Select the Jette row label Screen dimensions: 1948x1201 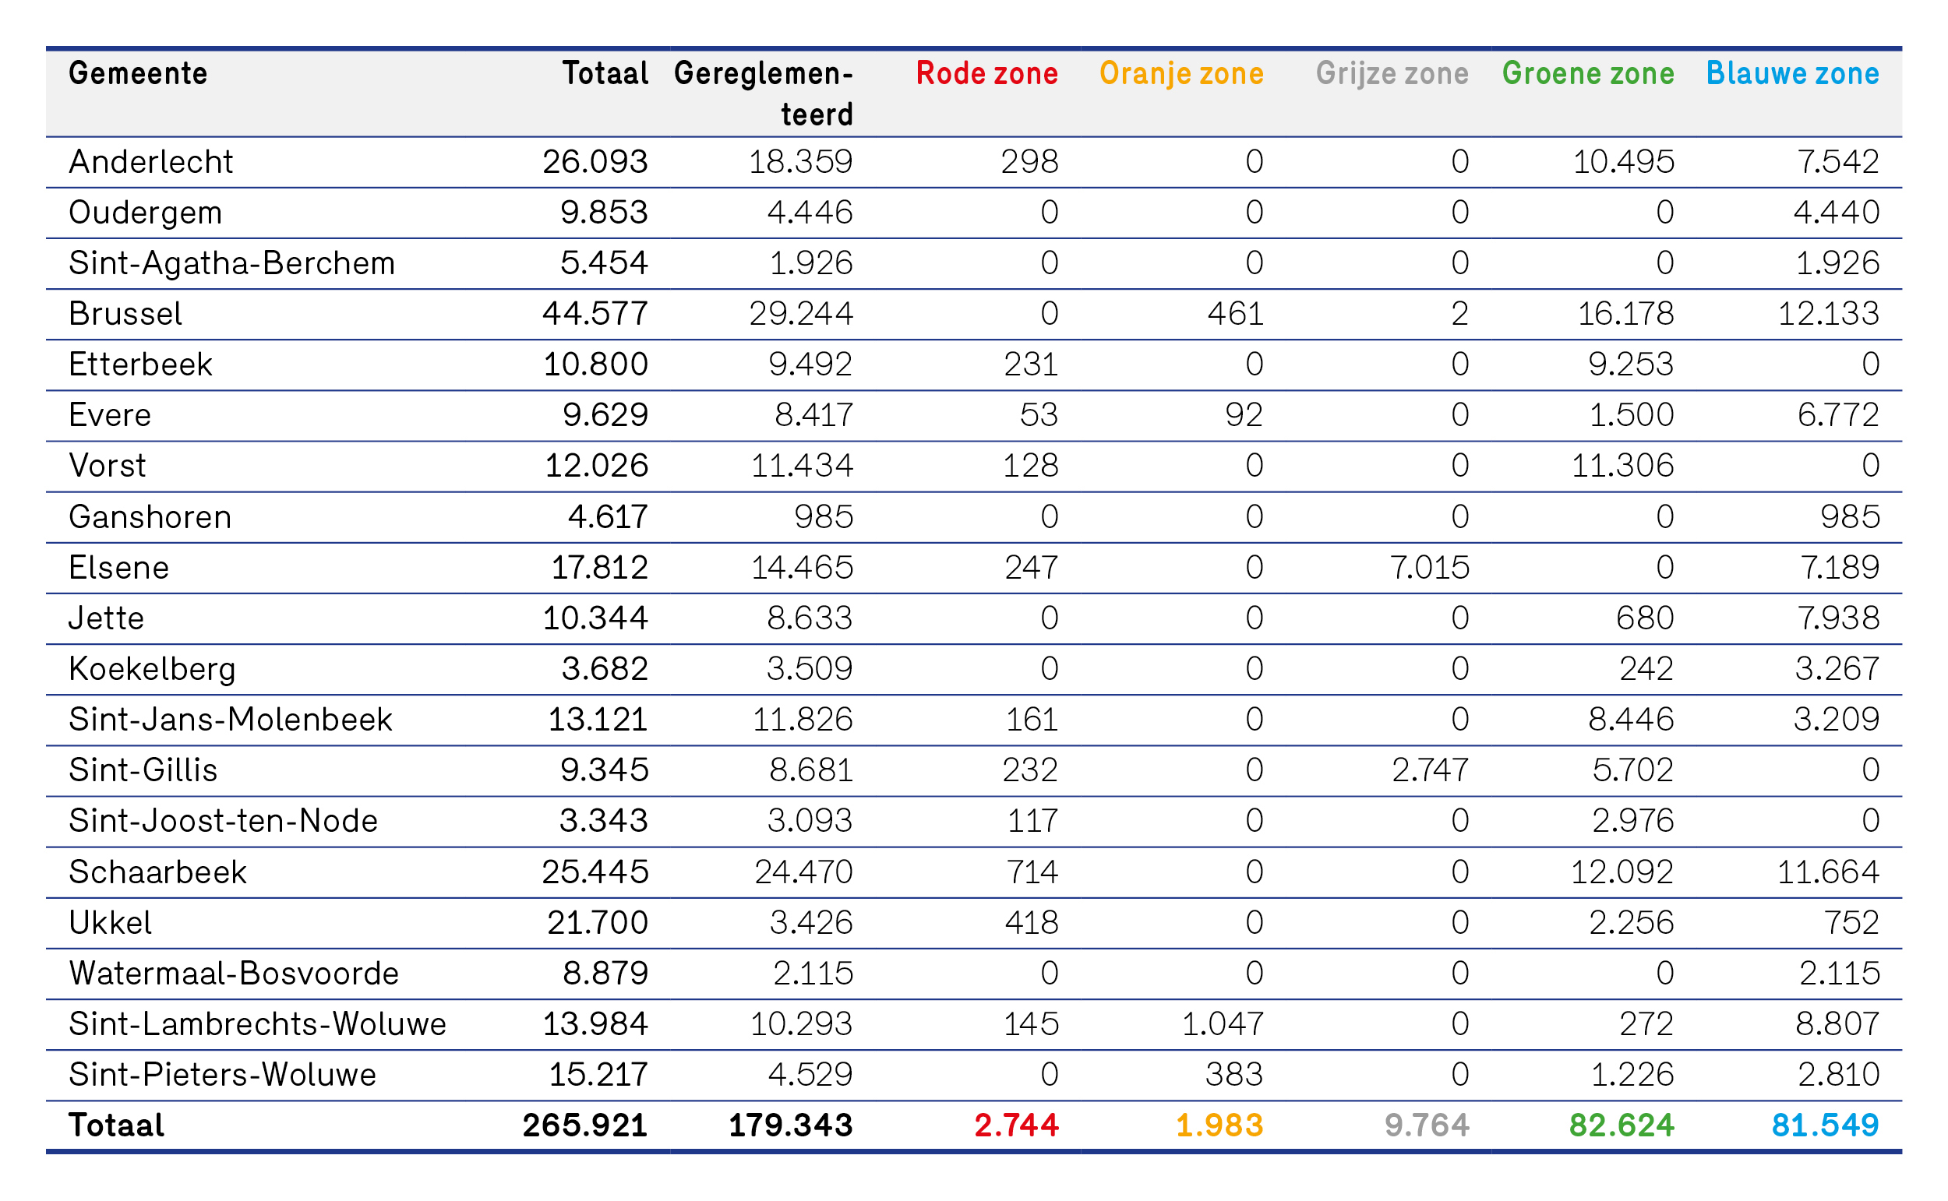tap(107, 618)
